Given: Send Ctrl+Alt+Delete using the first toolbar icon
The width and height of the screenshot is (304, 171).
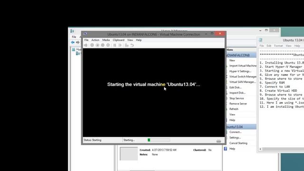Looking at the screenshot, I should 85,45.
